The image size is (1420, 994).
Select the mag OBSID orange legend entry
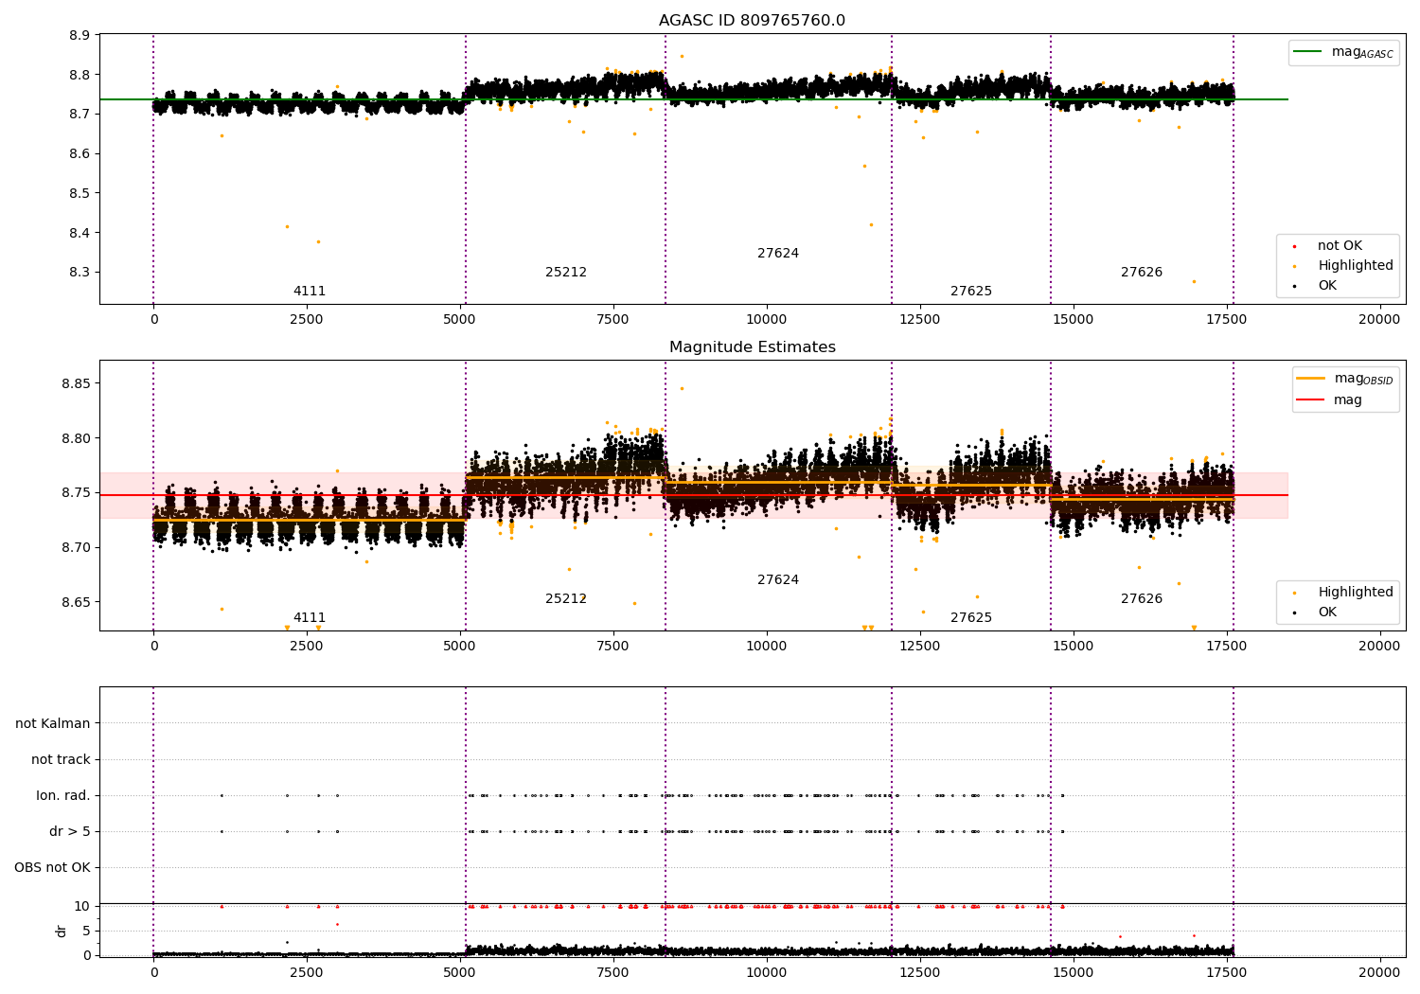[x=1345, y=379]
